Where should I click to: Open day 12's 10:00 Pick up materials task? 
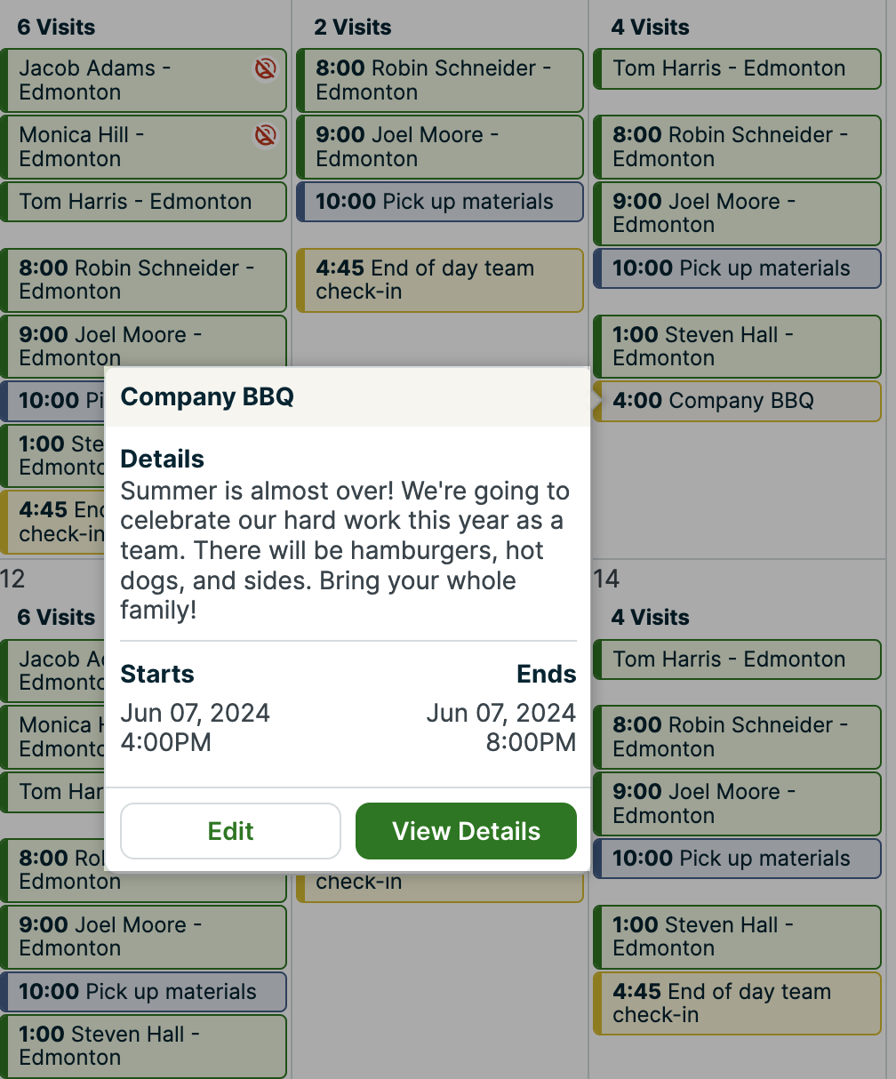[142, 992]
